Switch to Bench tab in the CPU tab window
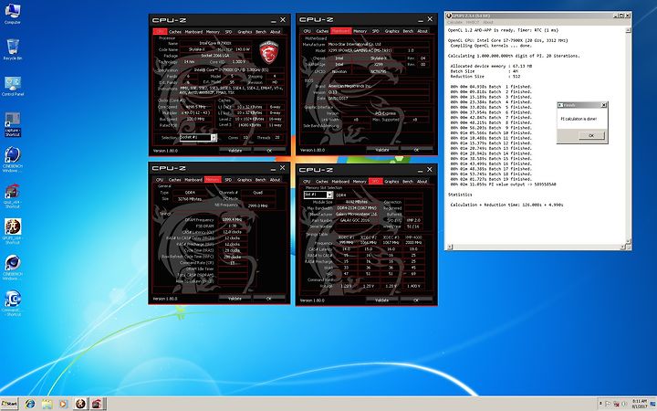The width and height of the screenshot is (657, 411). [261, 31]
